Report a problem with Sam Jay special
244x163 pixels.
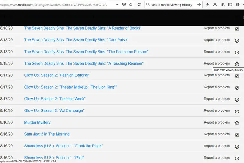[x=217, y=134]
